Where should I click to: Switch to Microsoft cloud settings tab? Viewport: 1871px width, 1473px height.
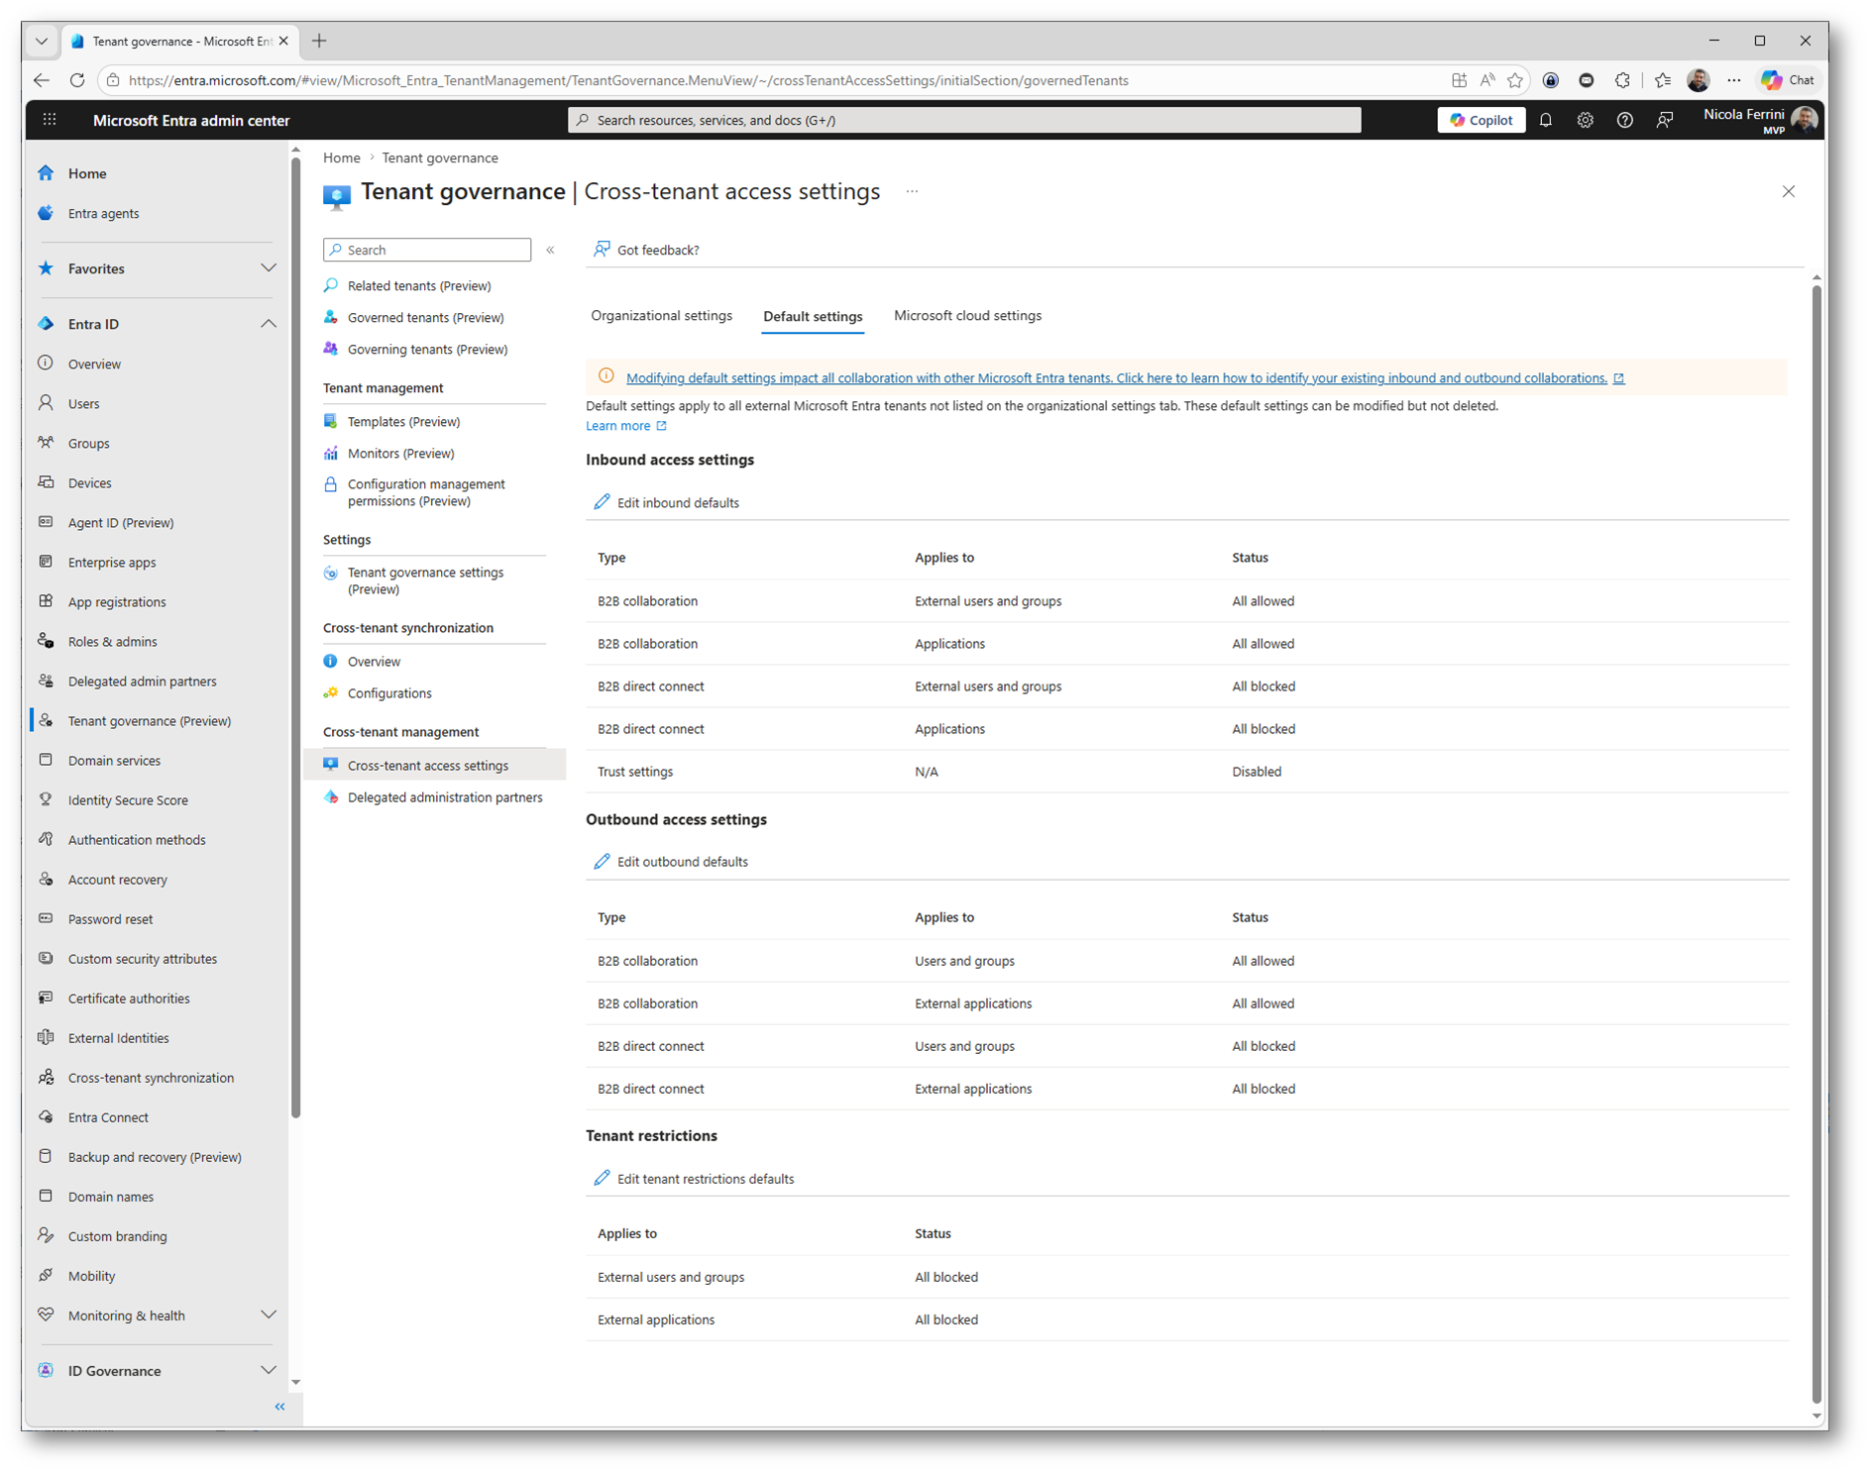pyautogui.click(x=967, y=316)
